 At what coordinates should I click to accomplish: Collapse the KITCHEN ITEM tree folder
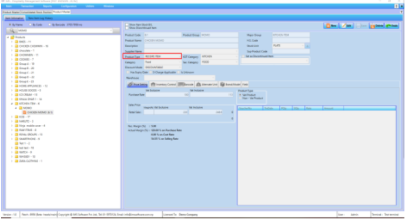(12, 104)
